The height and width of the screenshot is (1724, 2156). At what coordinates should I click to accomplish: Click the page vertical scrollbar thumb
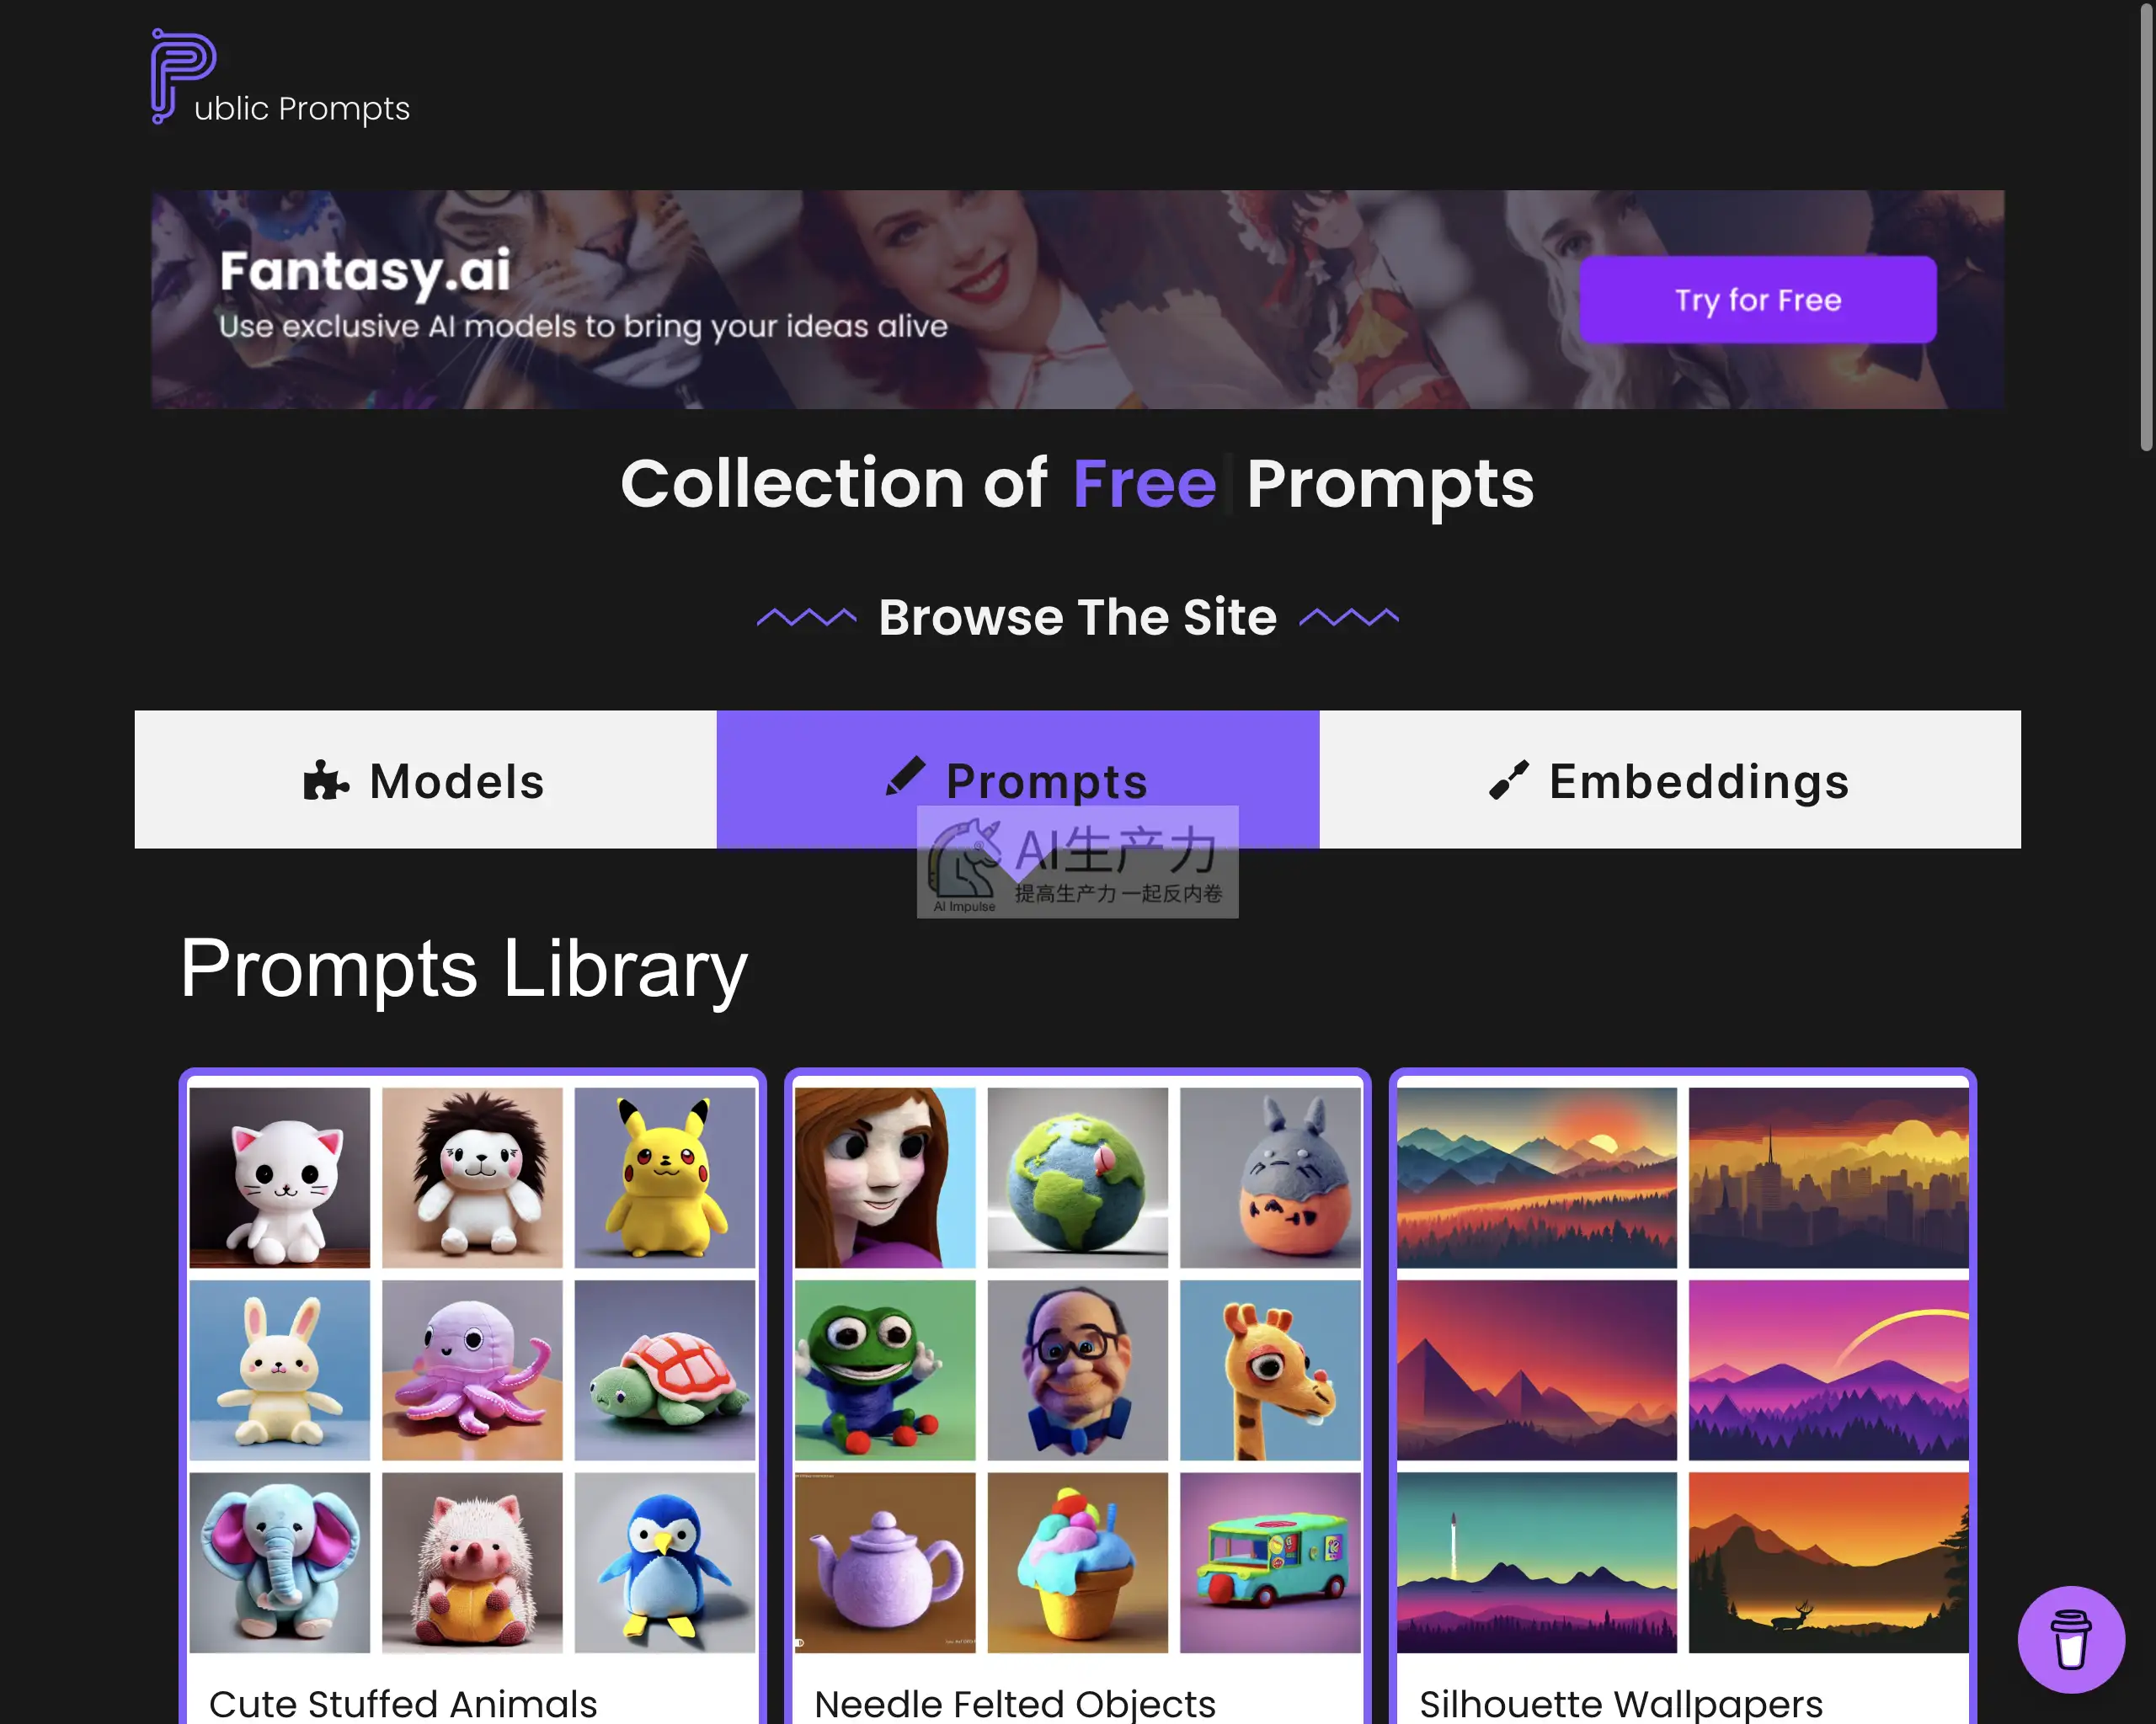click(x=2146, y=225)
